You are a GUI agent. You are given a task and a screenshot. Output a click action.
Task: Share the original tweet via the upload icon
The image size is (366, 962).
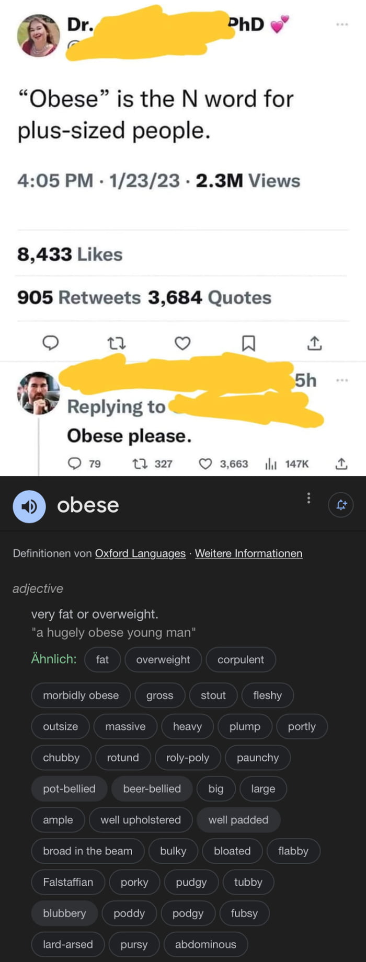click(314, 343)
